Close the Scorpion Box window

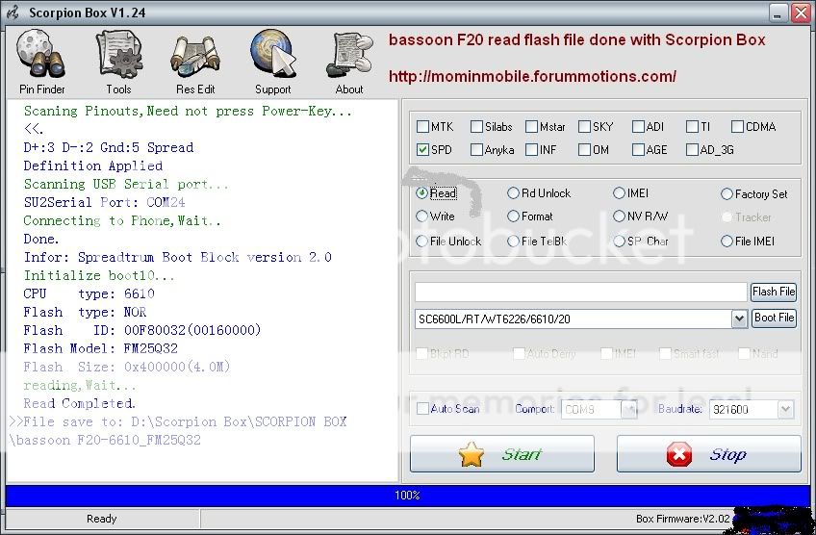(801, 13)
